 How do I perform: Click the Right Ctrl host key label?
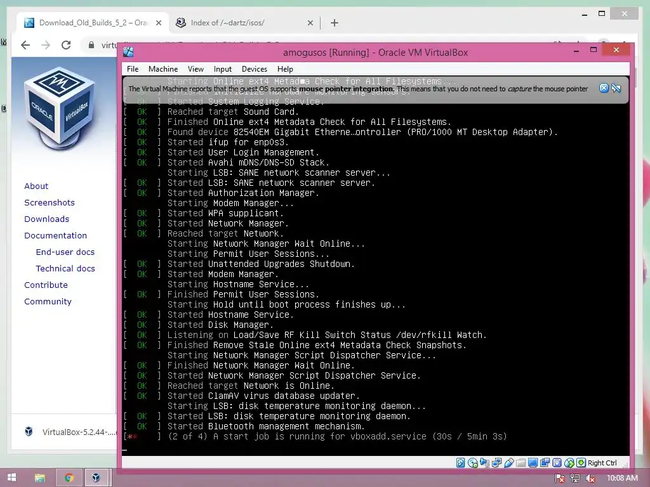tap(602, 463)
